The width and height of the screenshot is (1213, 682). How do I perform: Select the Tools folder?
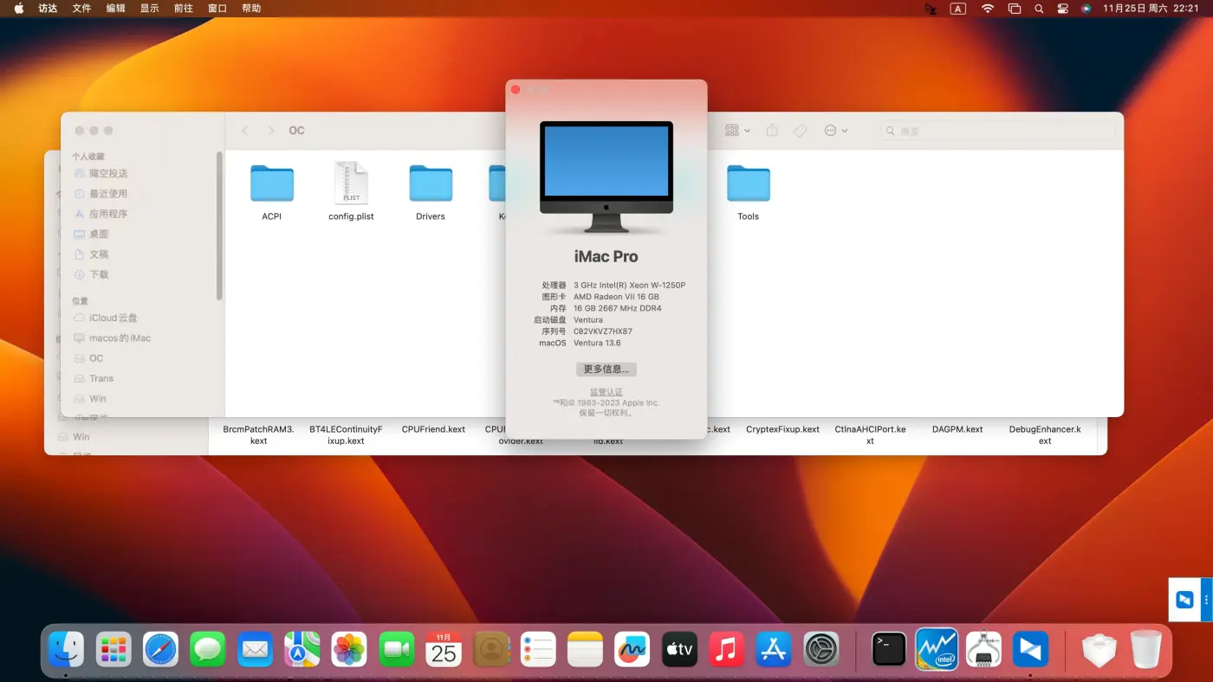point(748,184)
